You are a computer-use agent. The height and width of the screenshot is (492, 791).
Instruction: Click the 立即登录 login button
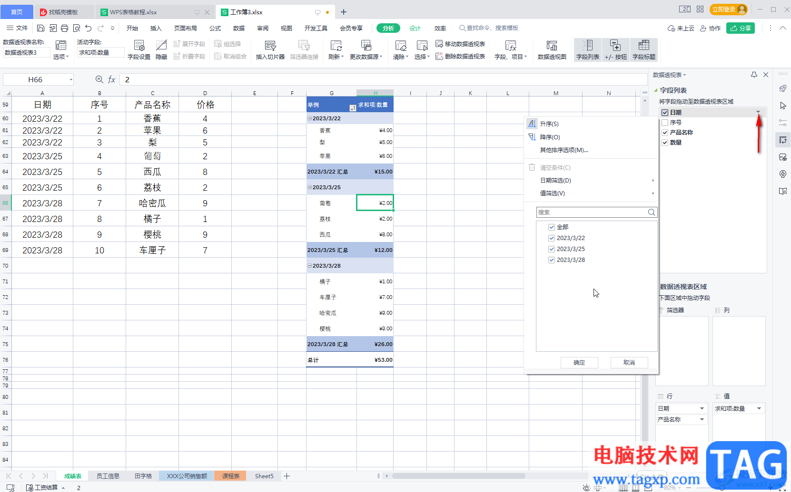tap(728, 10)
